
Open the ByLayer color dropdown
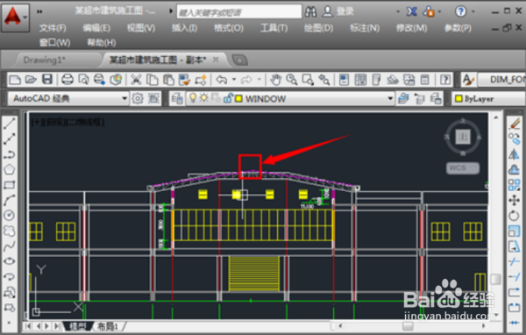(x=489, y=99)
